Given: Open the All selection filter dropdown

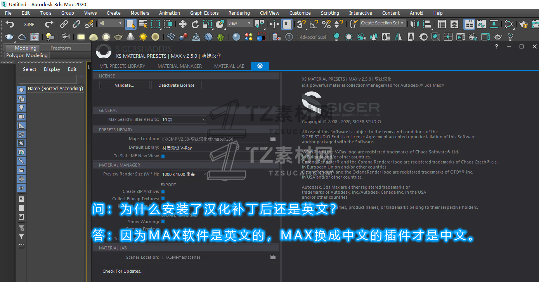Looking at the screenshot, I should coord(111,23).
